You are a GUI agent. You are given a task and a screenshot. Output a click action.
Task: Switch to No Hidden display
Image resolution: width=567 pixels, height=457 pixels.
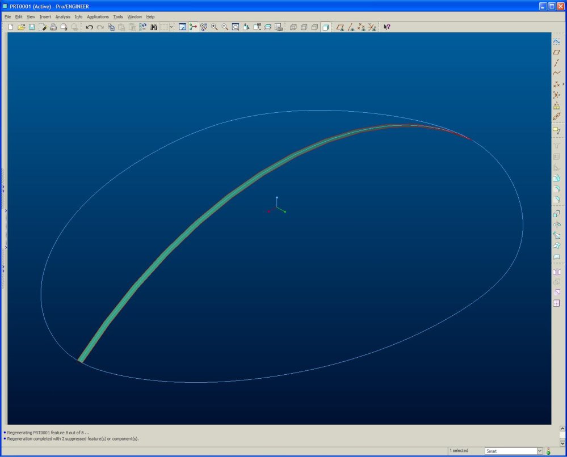314,27
